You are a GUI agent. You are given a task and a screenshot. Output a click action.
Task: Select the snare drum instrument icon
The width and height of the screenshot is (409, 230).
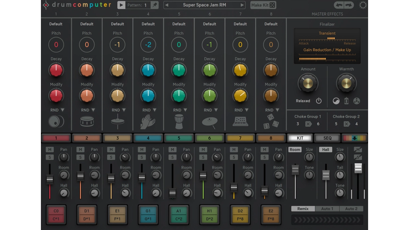(x=87, y=121)
